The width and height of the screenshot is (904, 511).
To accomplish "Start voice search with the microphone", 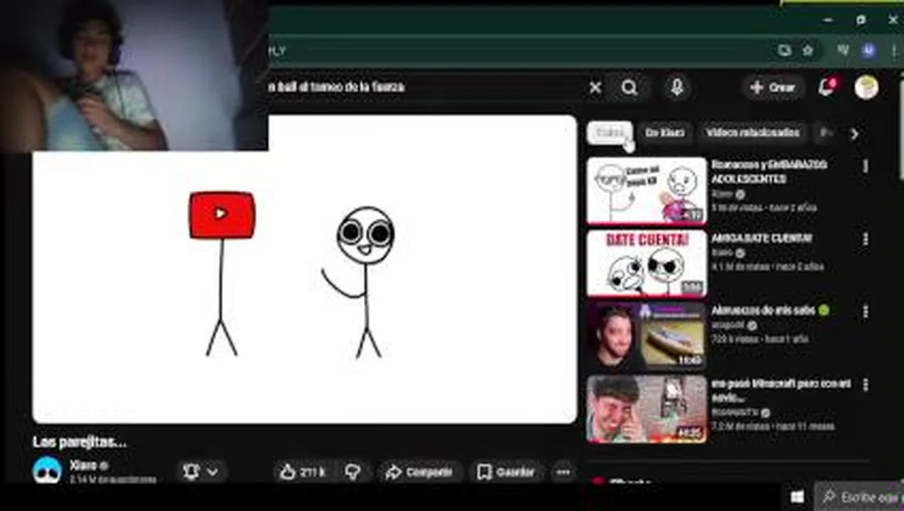I will [x=677, y=87].
